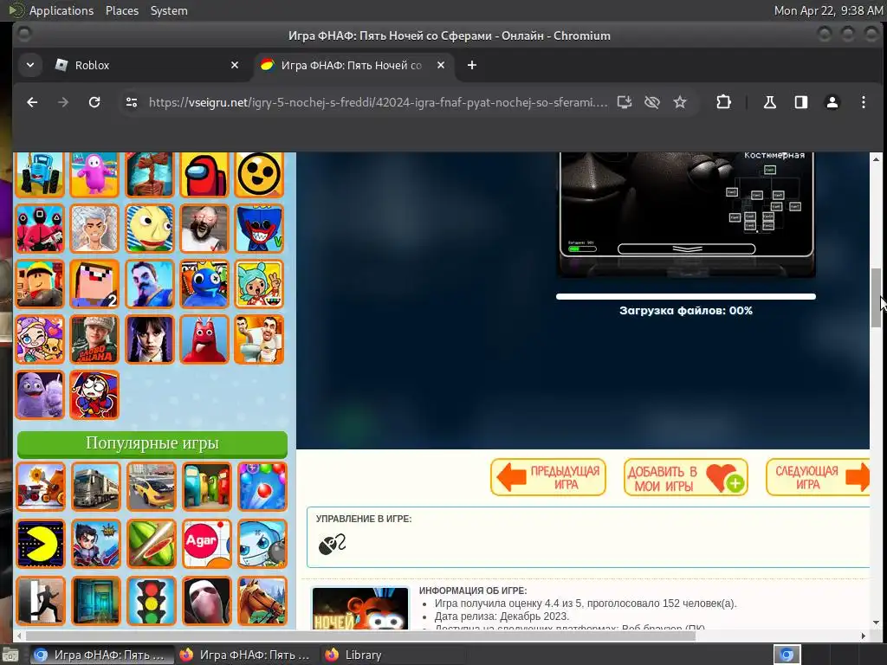Click the clock showing Mon Apr 22
This screenshot has width=887, height=665.
point(827,10)
